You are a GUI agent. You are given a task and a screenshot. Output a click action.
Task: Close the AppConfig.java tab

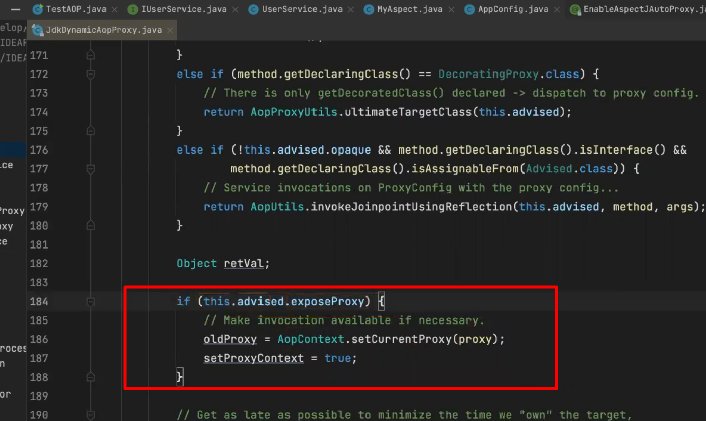[x=557, y=9]
